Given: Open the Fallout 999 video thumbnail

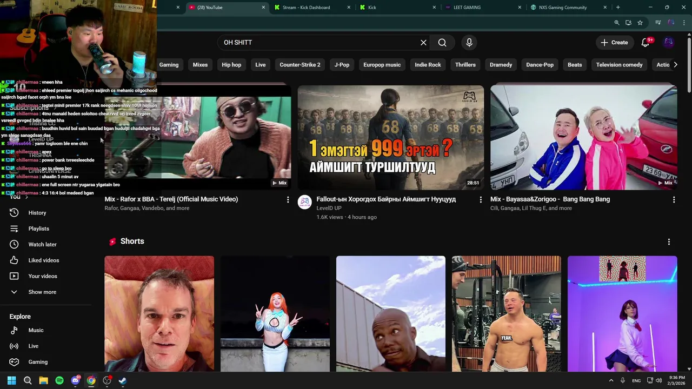Looking at the screenshot, I should tap(391, 138).
